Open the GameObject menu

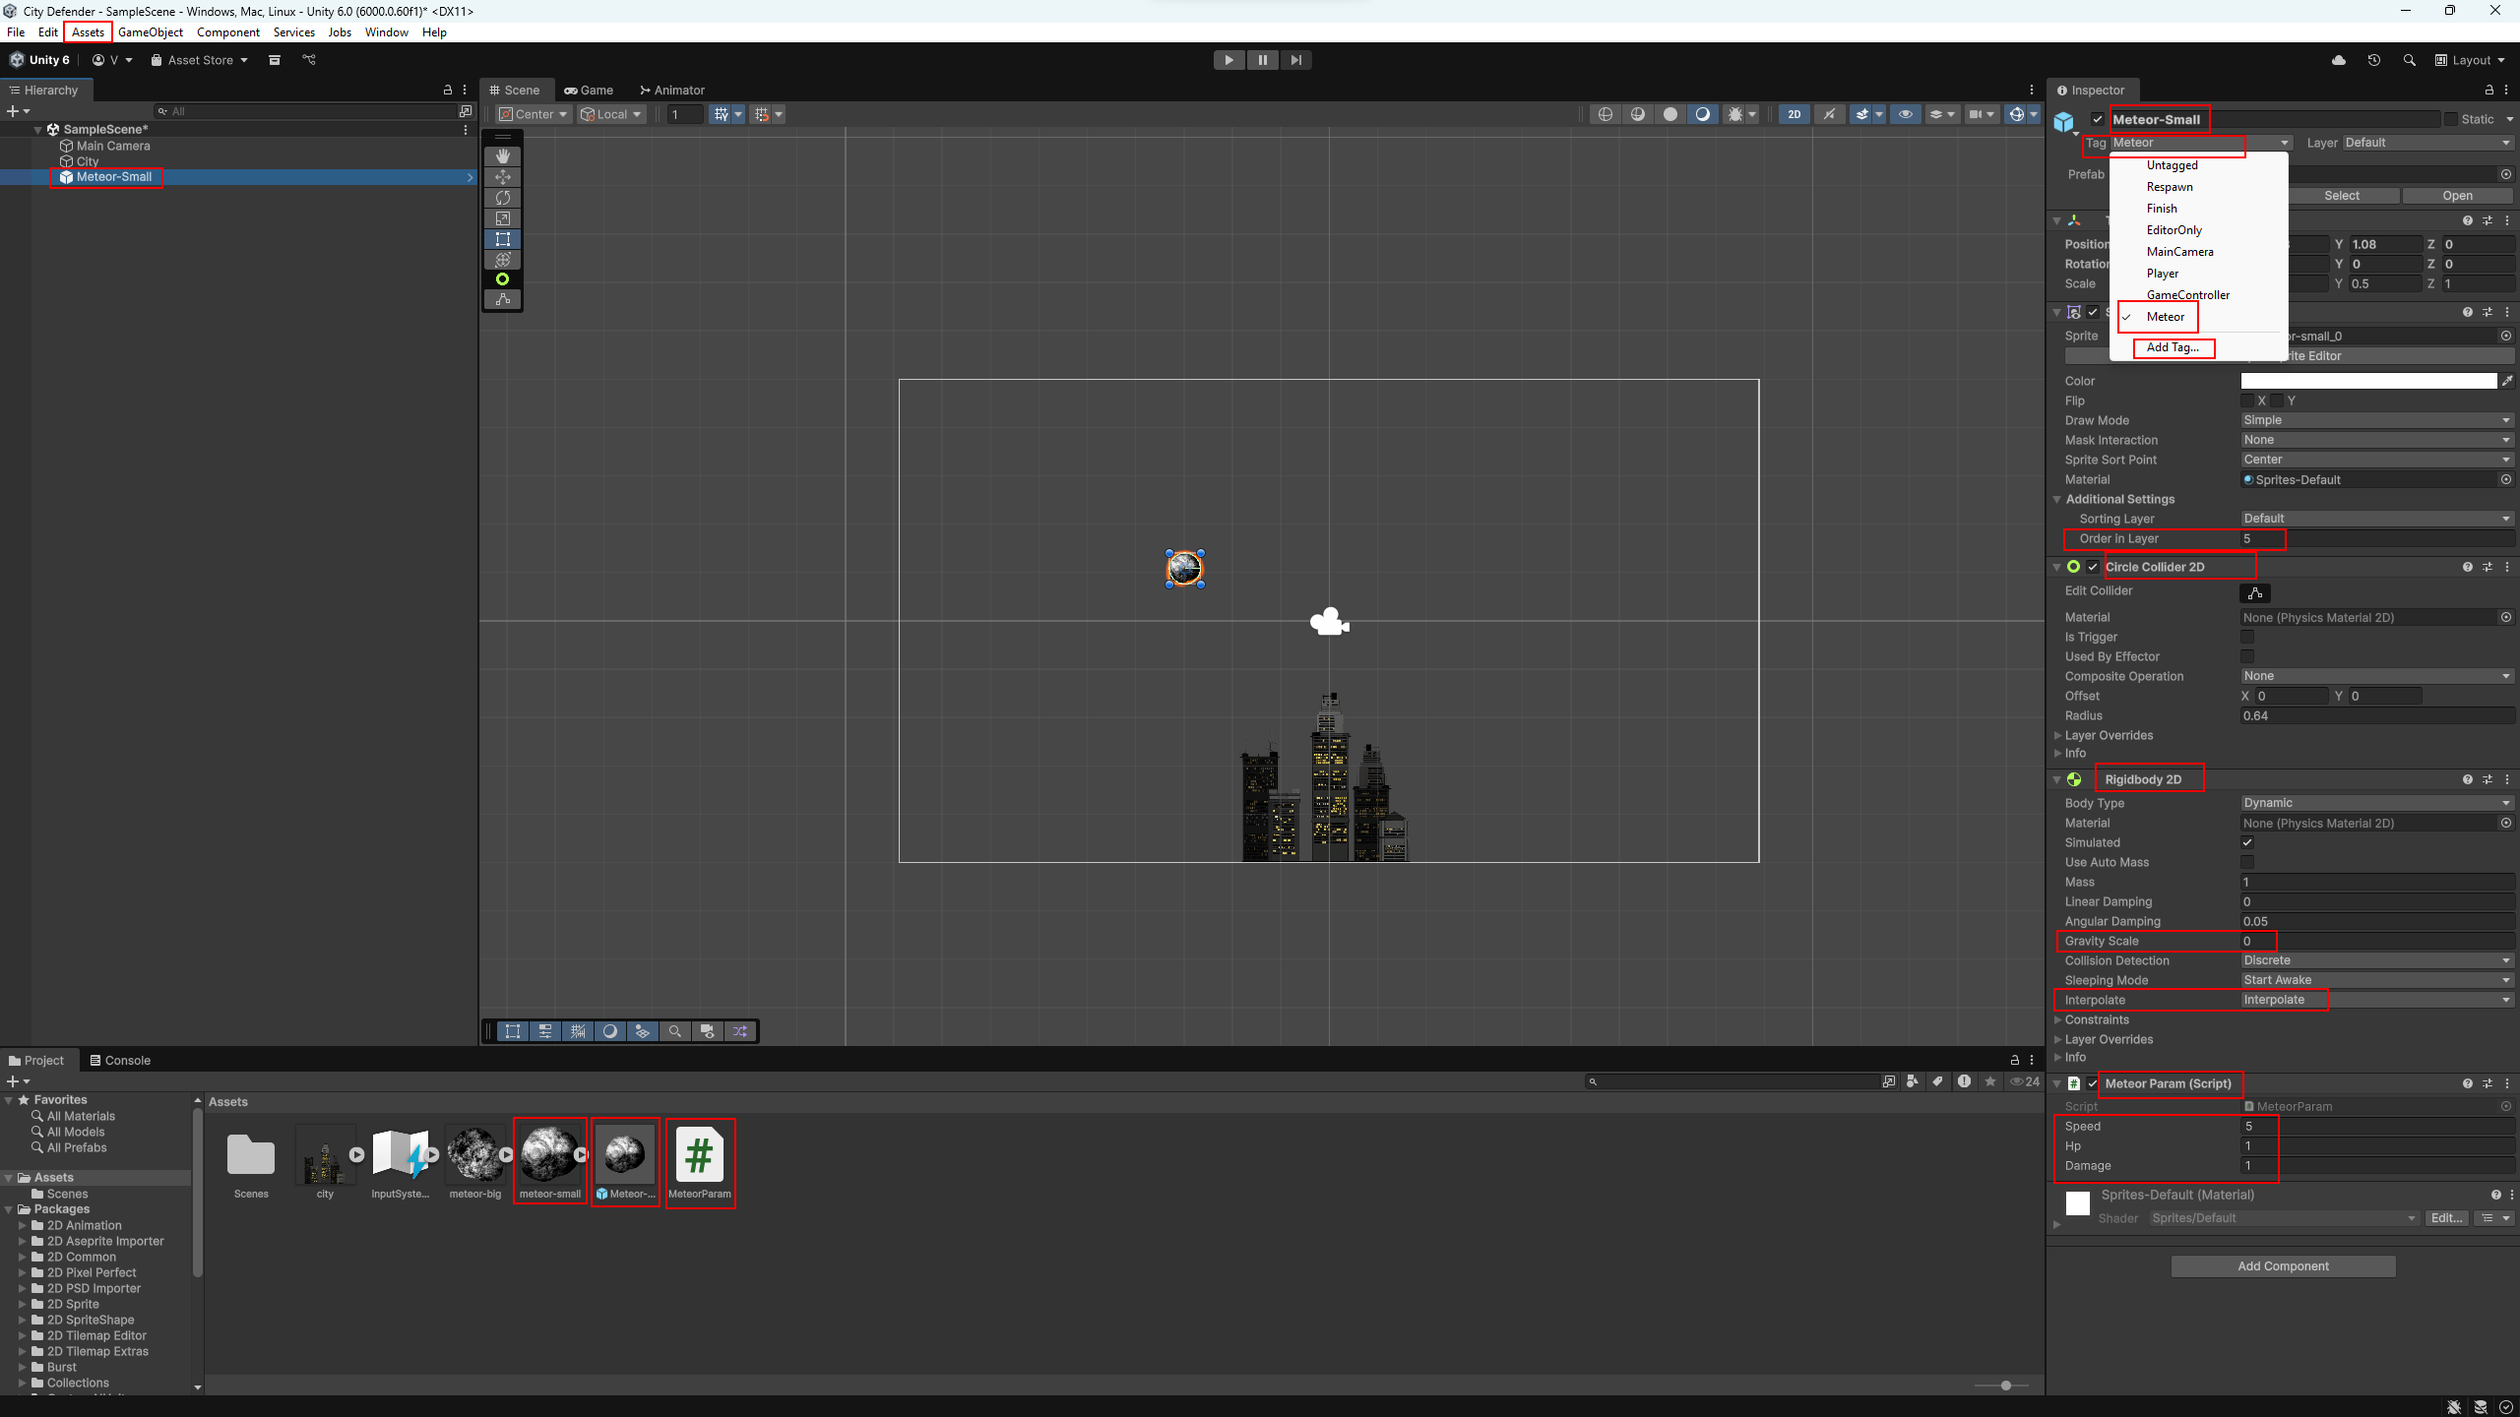click(x=150, y=32)
